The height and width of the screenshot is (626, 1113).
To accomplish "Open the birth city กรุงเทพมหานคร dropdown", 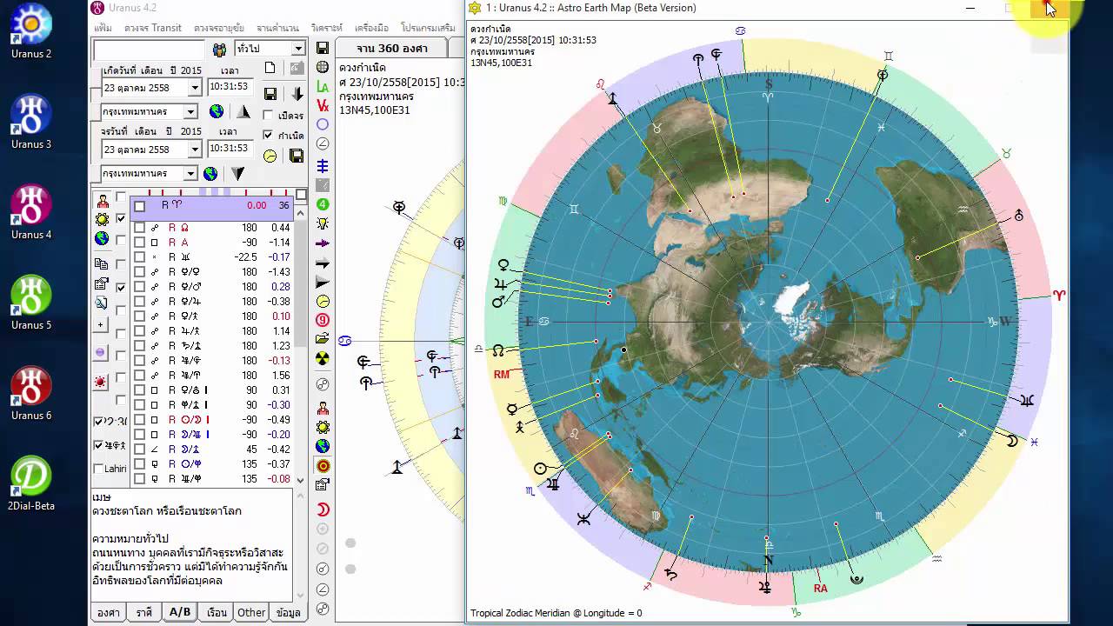I will click(x=190, y=111).
